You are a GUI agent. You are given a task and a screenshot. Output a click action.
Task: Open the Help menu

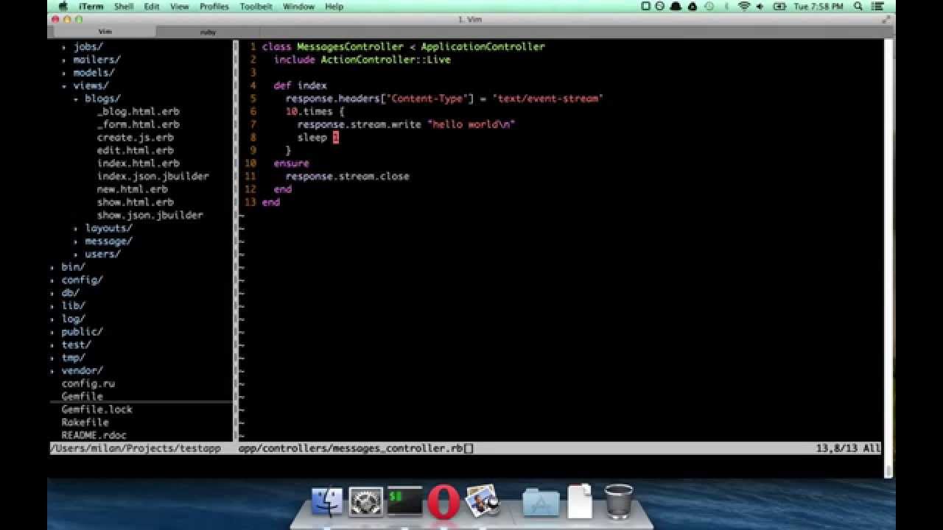click(334, 7)
